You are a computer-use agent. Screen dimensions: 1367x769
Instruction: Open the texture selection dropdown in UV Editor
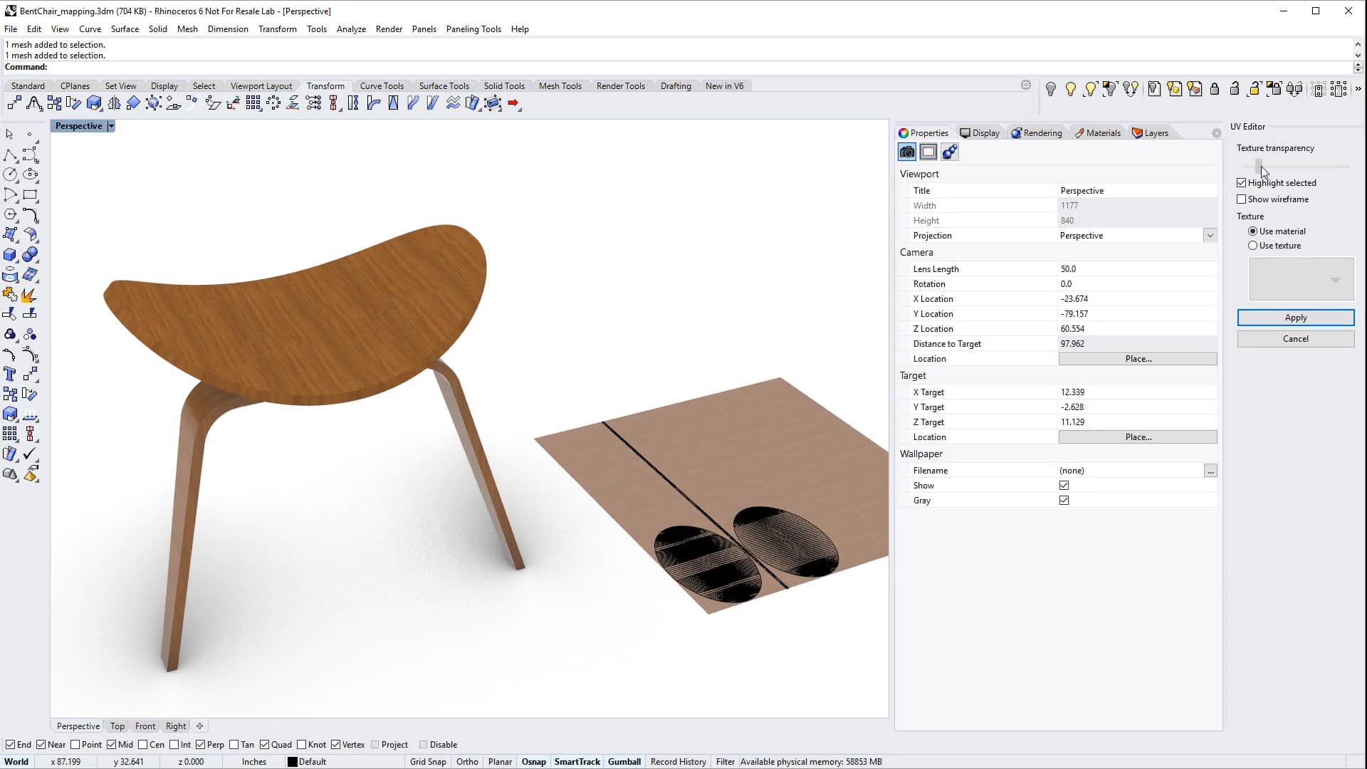pos(1336,280)
